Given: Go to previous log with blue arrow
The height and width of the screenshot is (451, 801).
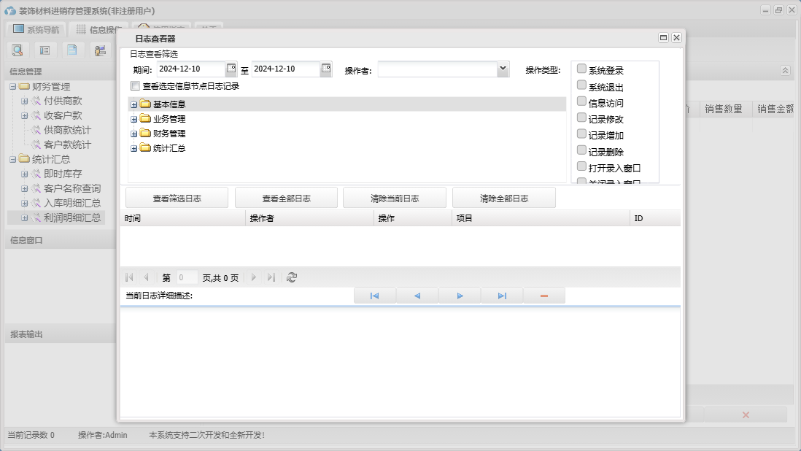Looking at the screenshot, I should click(417, 296).
